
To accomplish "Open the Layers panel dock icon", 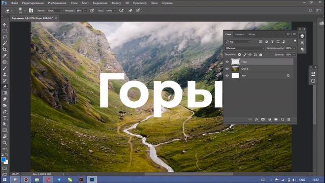I will [302, 36].
